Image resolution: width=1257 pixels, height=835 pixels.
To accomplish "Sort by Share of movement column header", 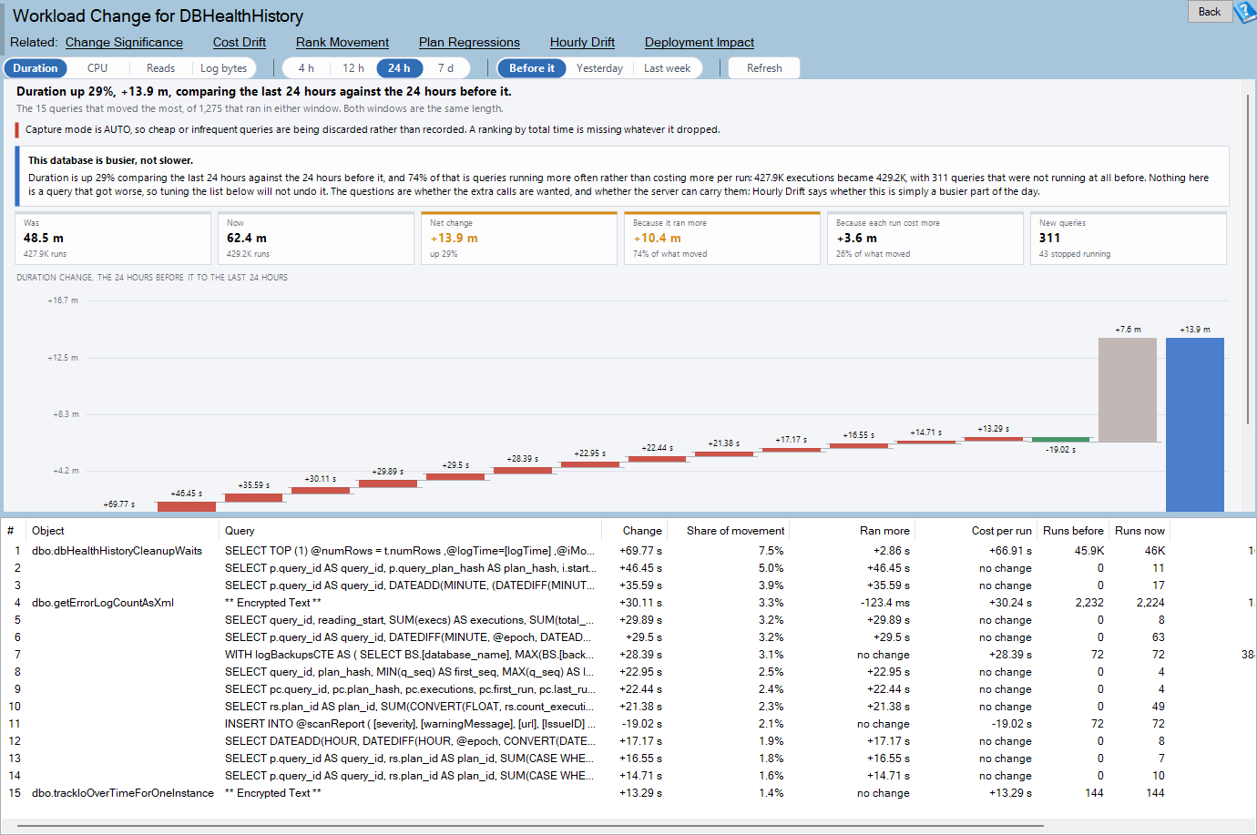I will (x=729, y=531).
